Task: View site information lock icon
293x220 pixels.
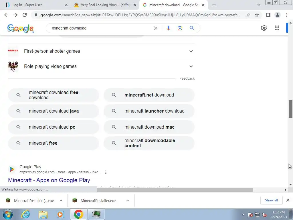Action: coord(36,15)
